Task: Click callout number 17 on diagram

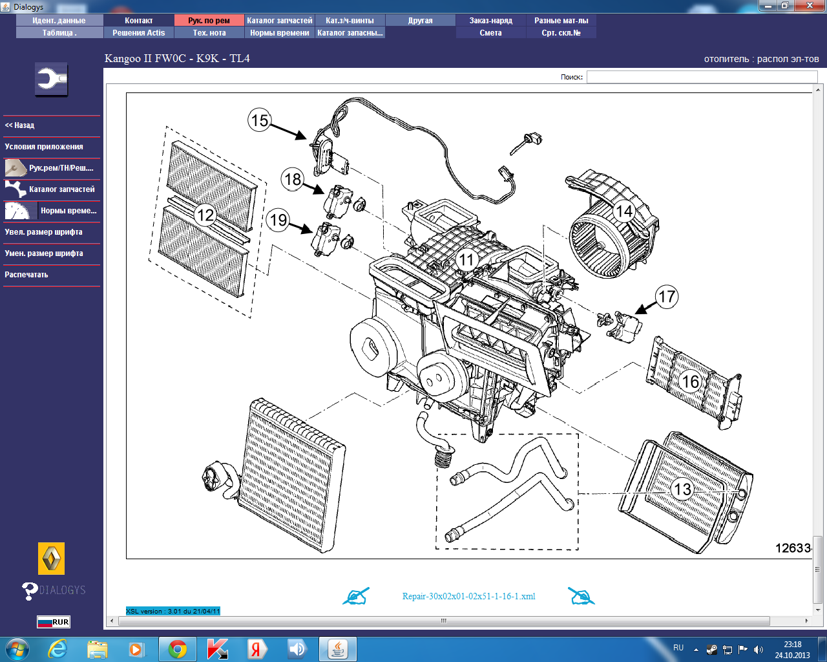Action: click(667, 297)
